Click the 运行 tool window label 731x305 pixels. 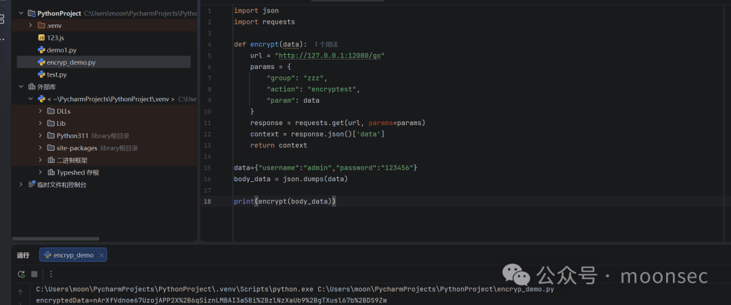point(23,255)
